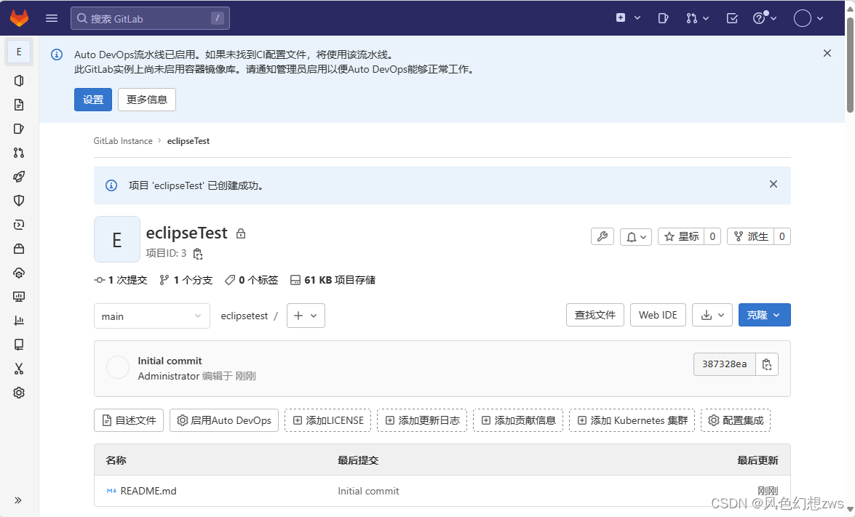Copy the project ID

point(198,253)
